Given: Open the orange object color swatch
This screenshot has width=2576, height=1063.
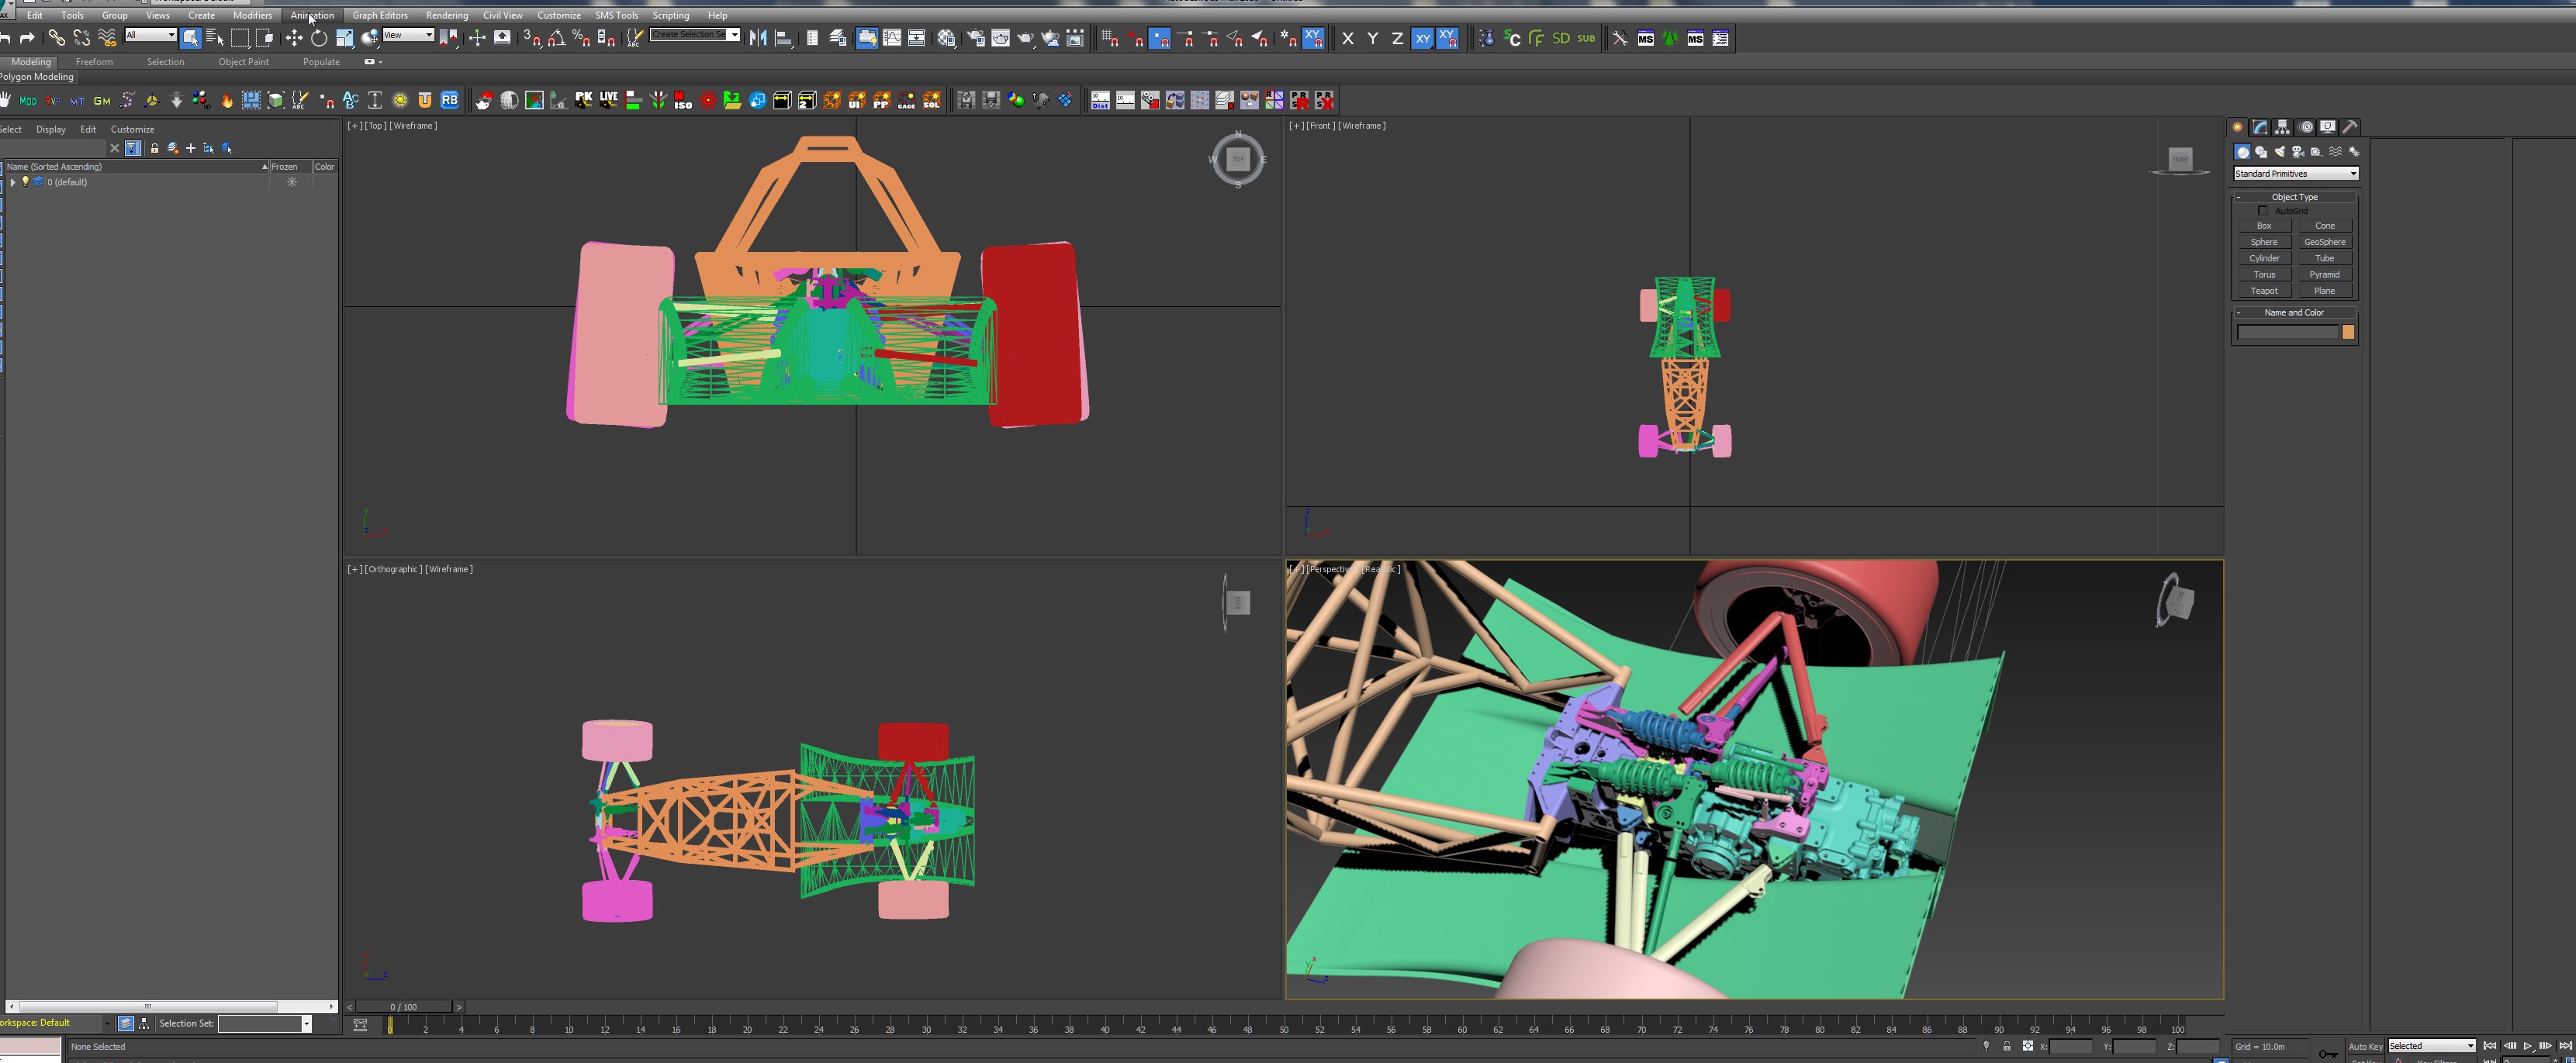Looking at the screenshot, I should coord(2348,332).
